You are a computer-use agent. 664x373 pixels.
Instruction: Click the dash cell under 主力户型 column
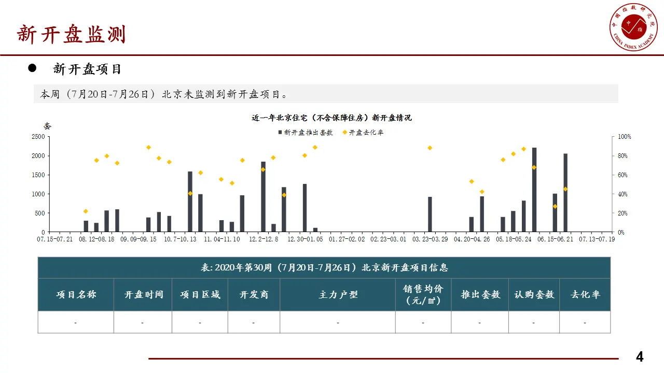[338, 322]
